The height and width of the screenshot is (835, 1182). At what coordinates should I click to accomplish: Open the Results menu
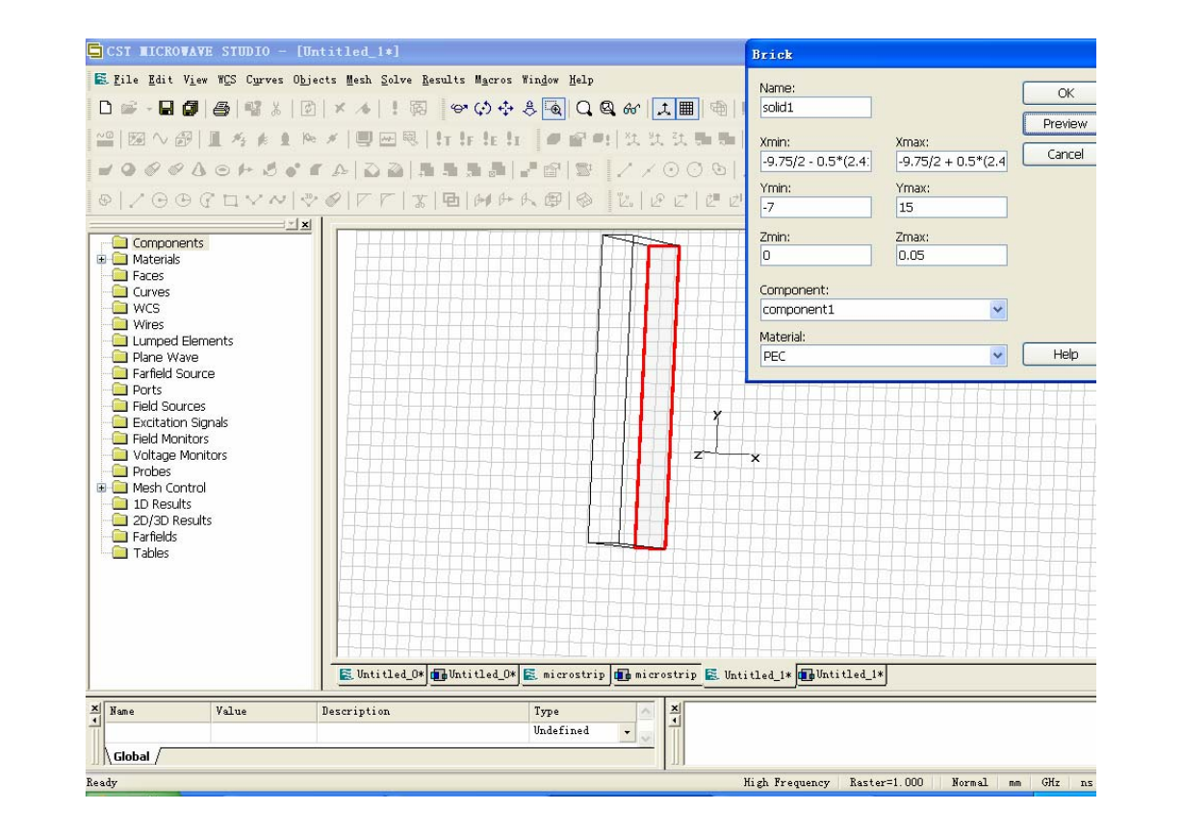point(442,80)
